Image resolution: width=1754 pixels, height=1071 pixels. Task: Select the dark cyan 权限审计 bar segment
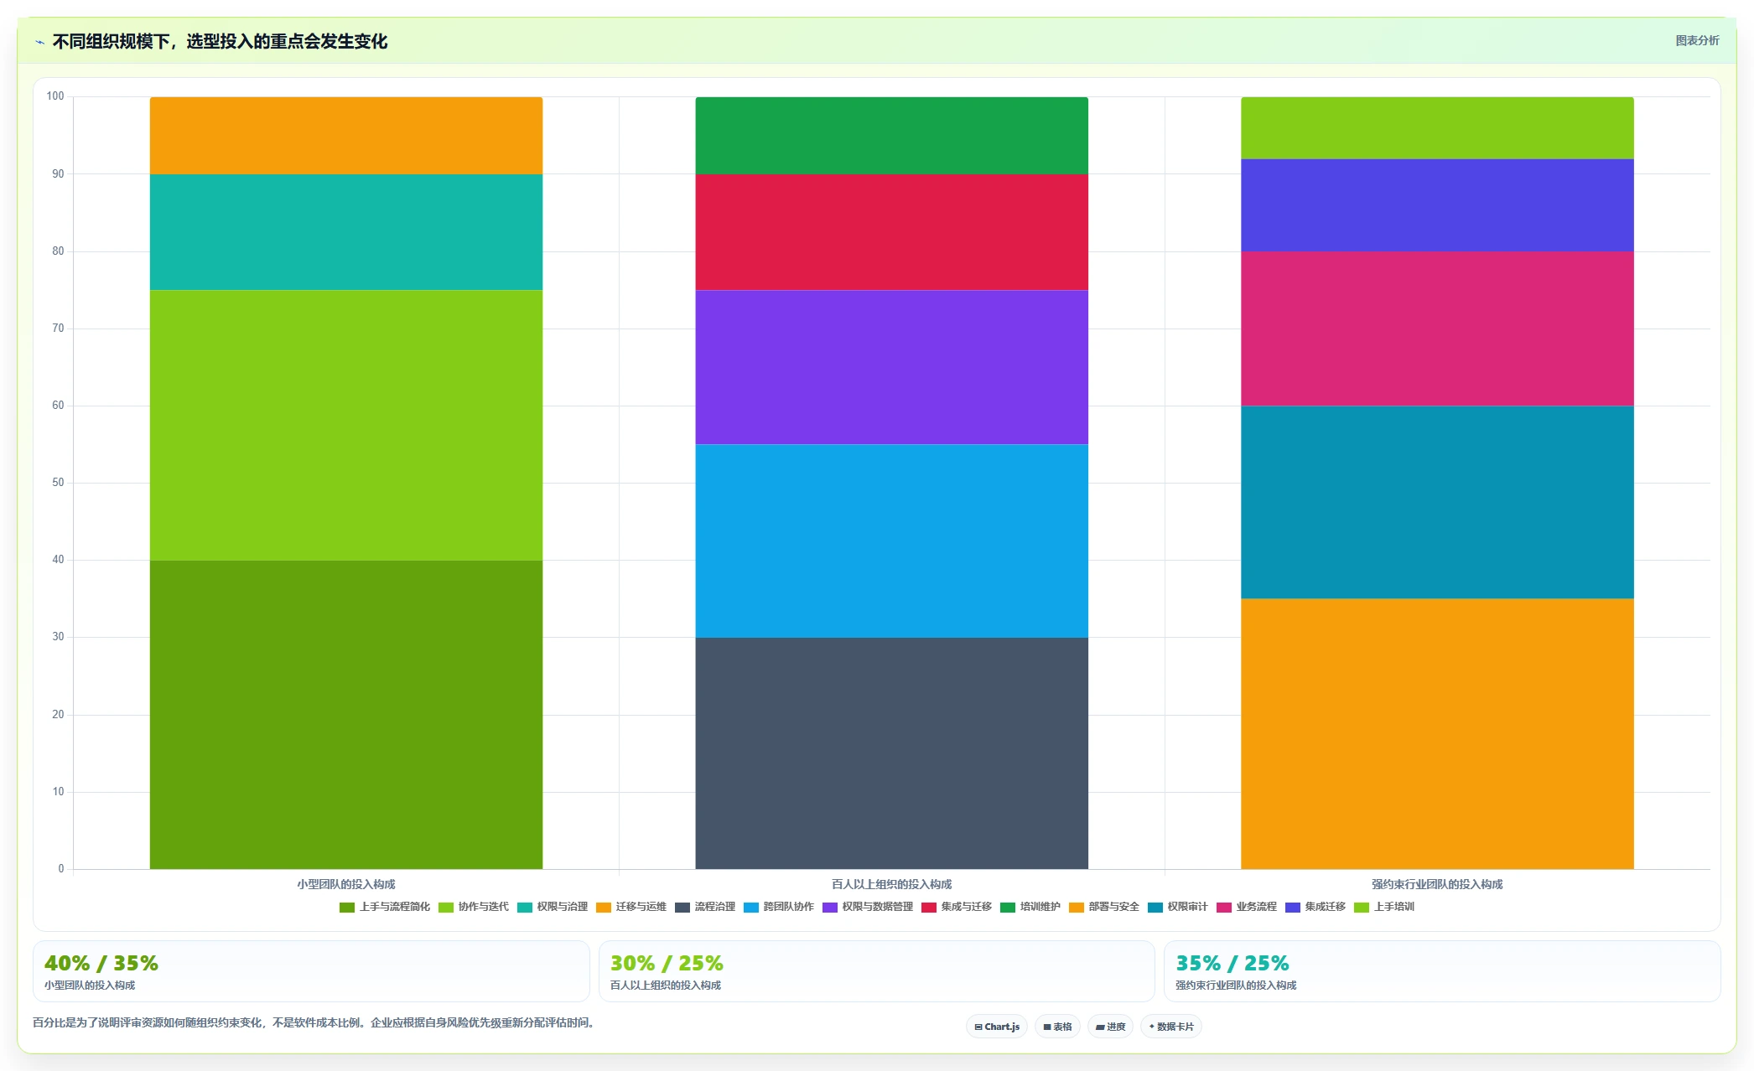[x=1437, y=503]
